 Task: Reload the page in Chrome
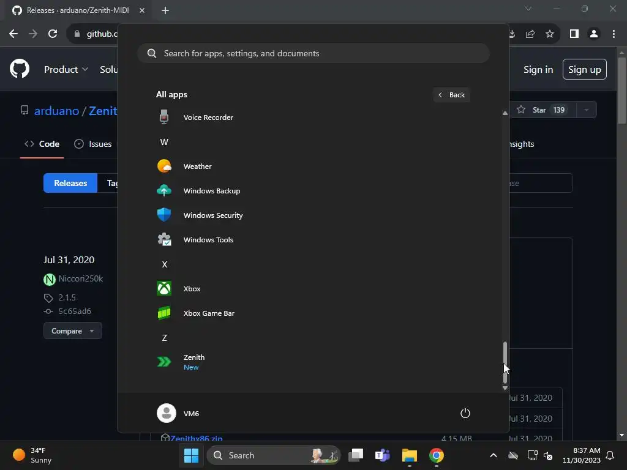(53, 34)
